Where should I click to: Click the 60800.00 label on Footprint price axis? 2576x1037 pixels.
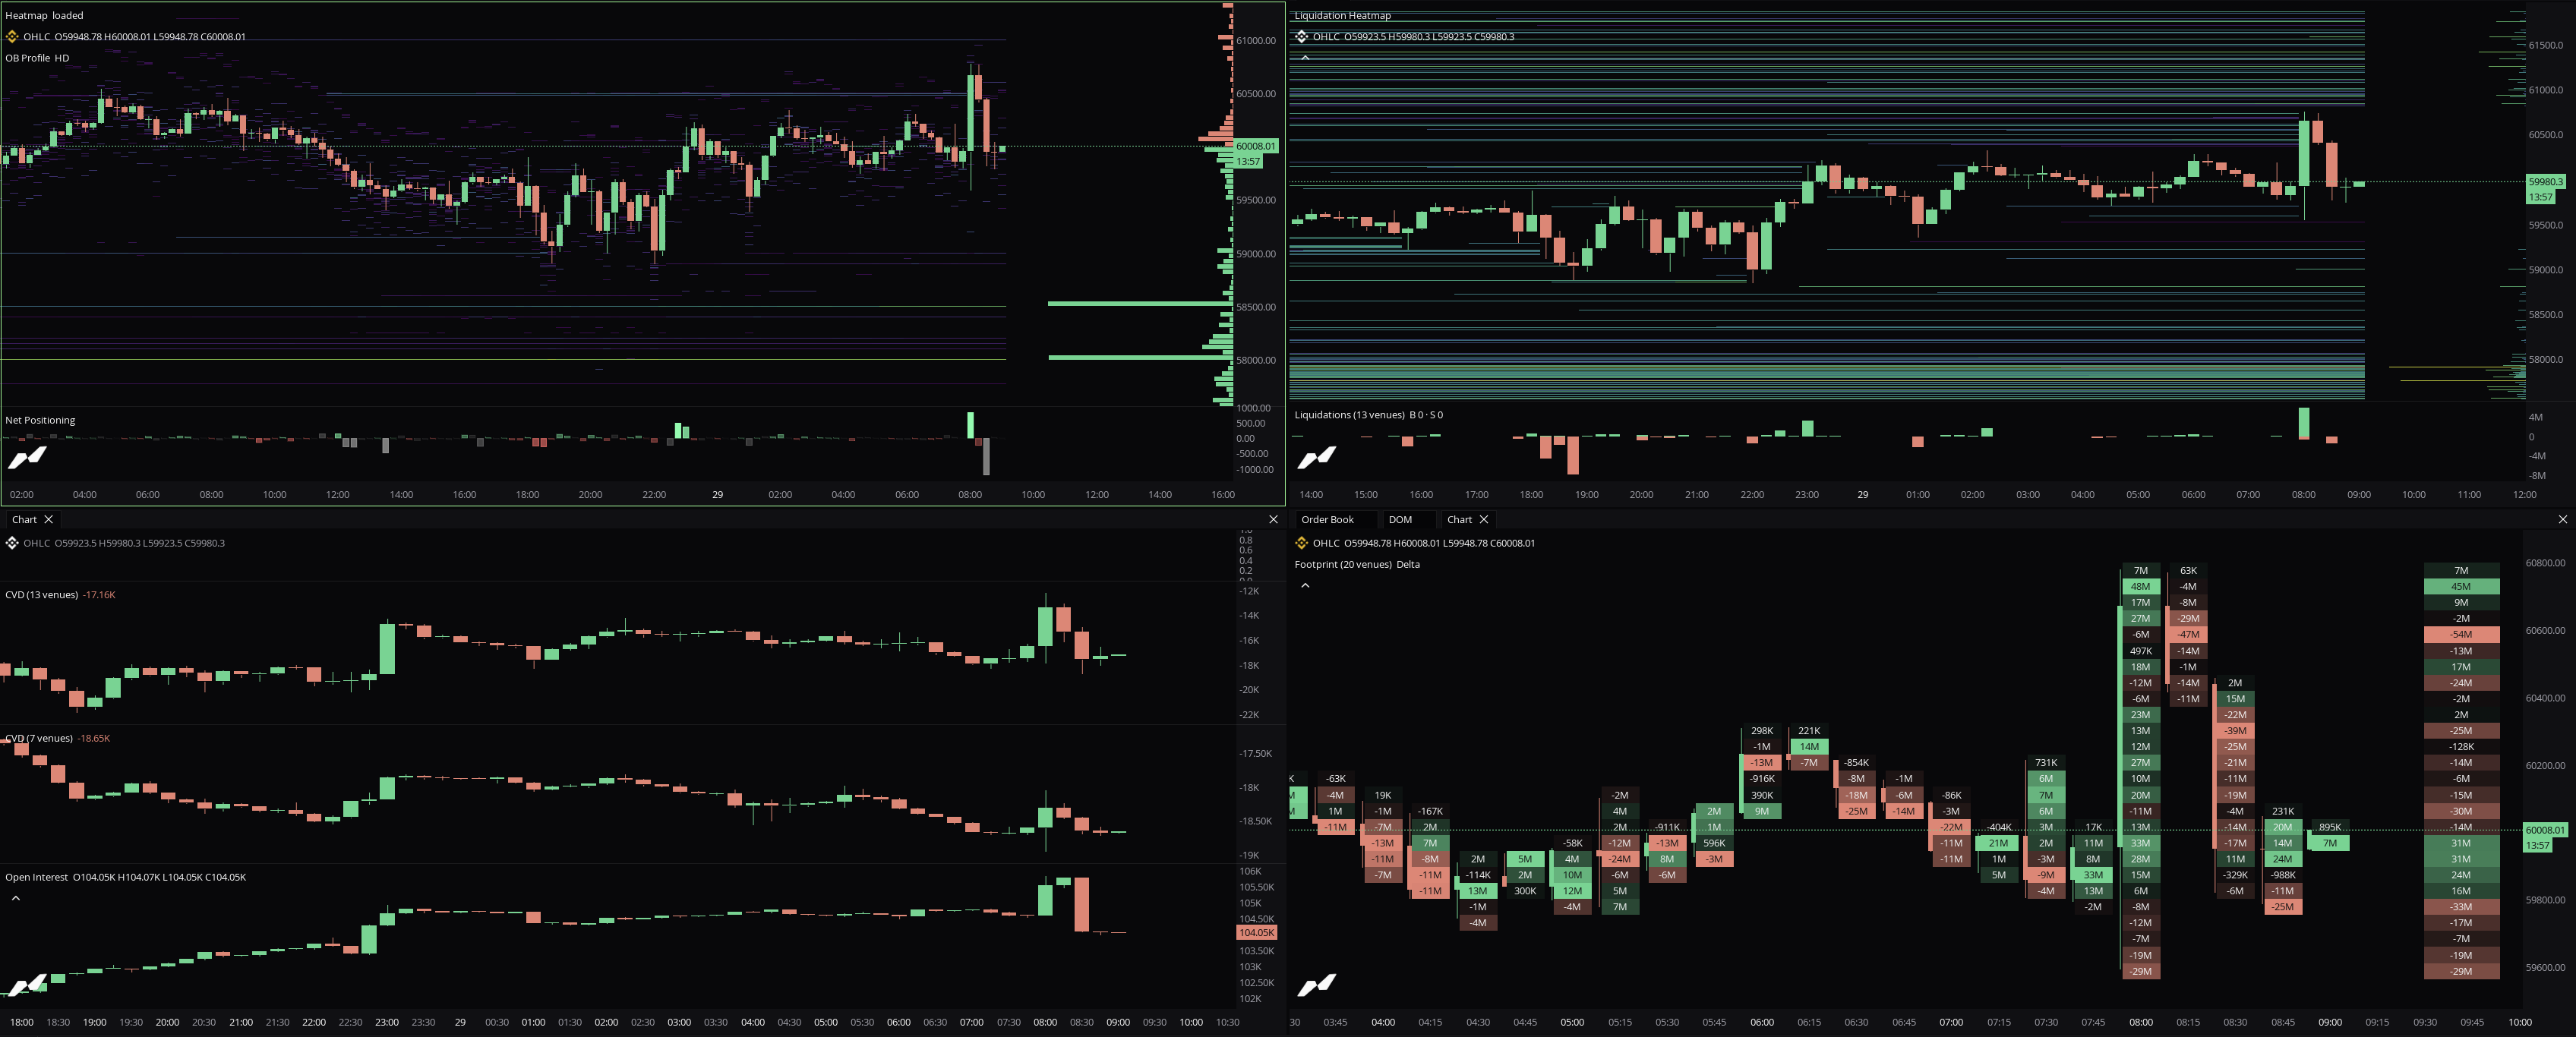click(x=2545, y=563)
